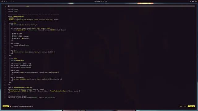Click the def by_theme line
This screenshot has width=198, height=111.
coord(15,71)
